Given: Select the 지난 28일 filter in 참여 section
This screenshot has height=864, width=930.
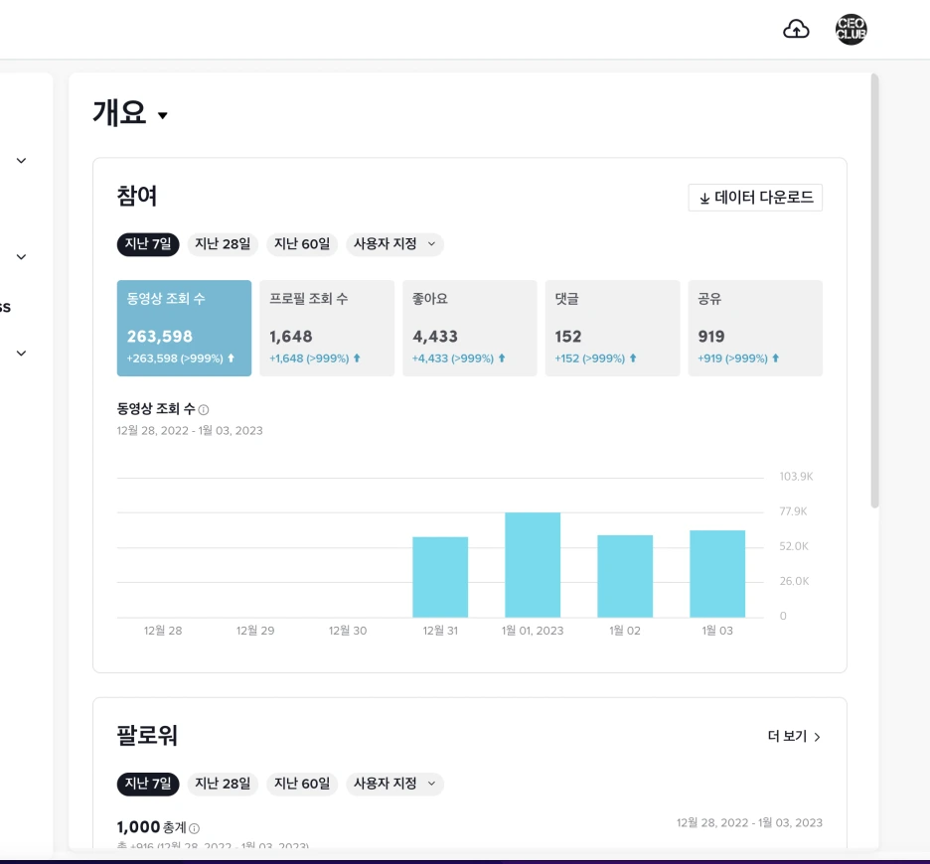Looking at the screenshot, I should pyautogui.click(x=222, y=244).
